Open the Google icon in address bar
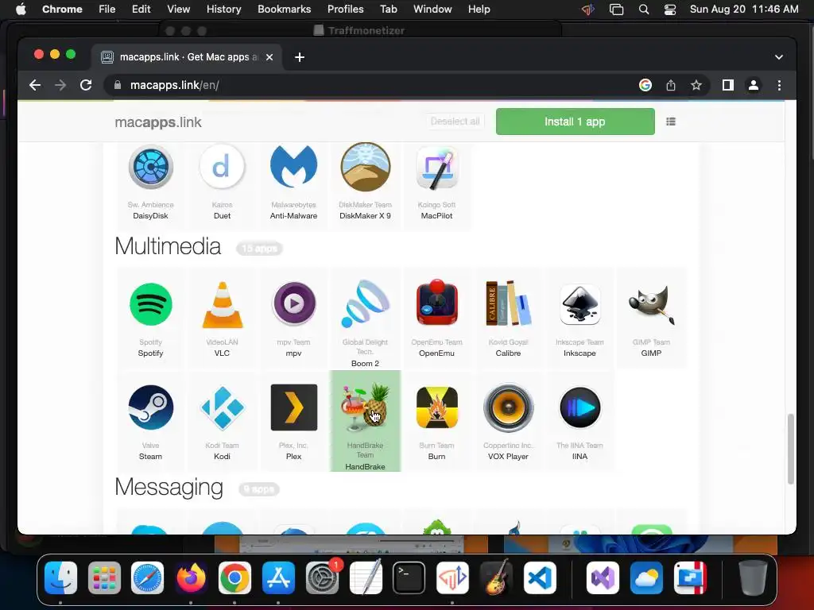The height and width of the screenshot is (610, 814). point(645,85)
